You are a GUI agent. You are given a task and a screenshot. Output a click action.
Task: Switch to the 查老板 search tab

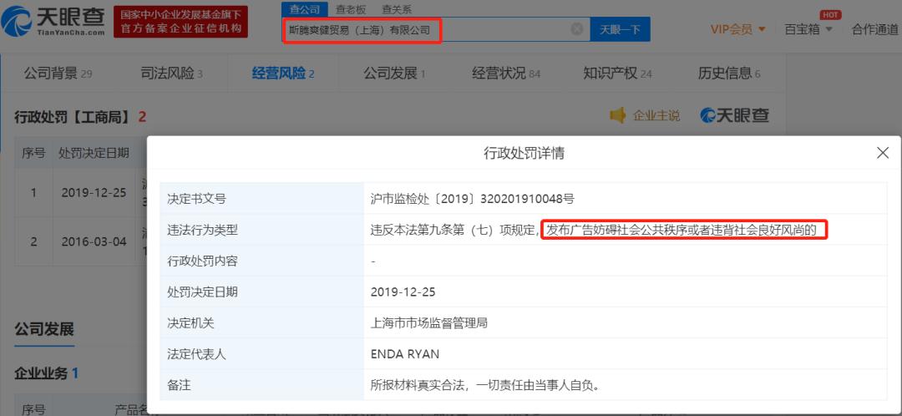coord(350,9)
